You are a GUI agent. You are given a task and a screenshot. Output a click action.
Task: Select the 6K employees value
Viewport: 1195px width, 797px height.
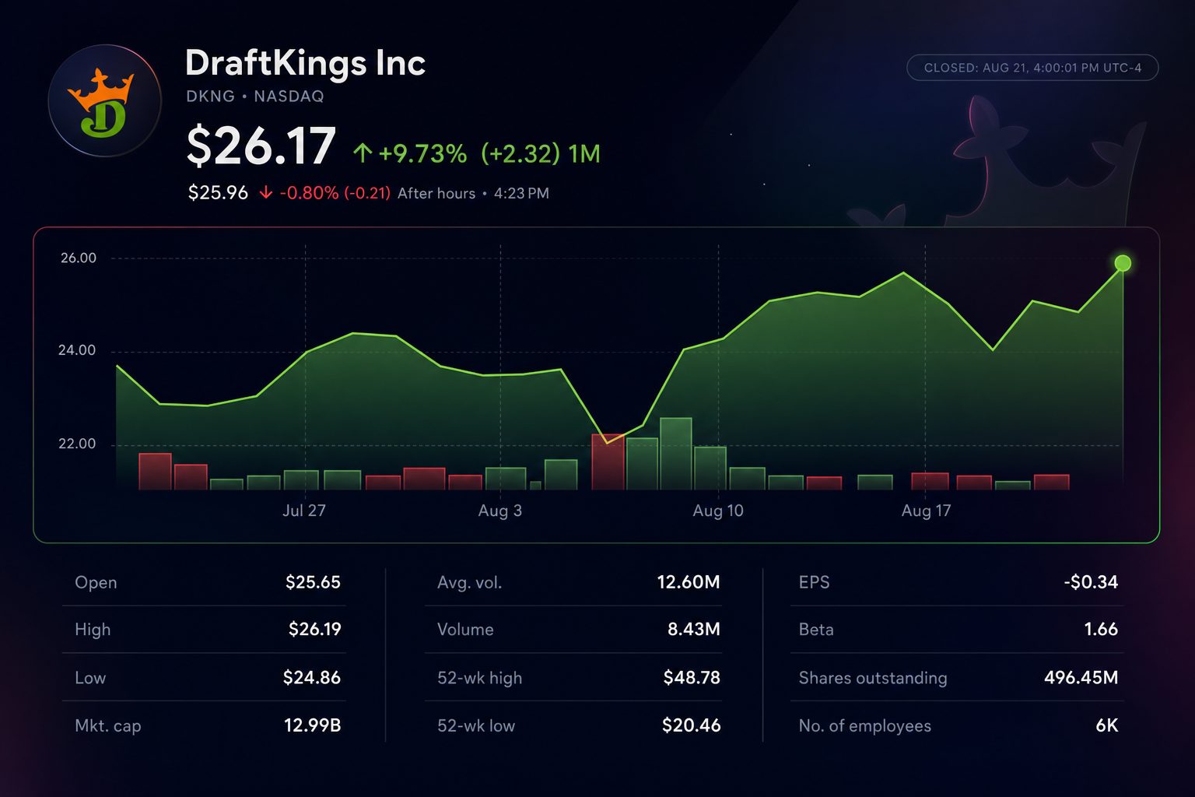tap(1107, 725)
